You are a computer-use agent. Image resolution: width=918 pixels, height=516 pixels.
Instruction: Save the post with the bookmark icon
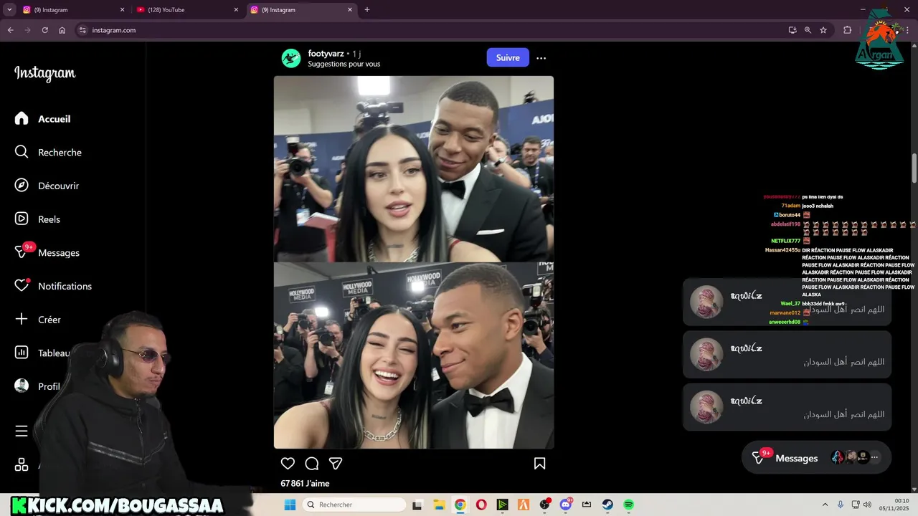click(x=539, y=464)
